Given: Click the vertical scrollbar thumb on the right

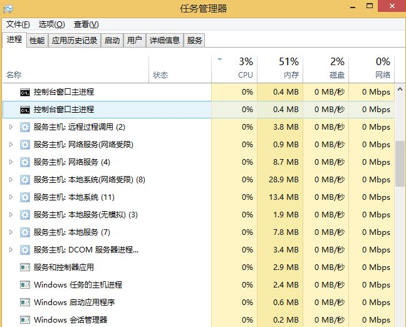Looking at the screenshot, I should tap(400, 163).
